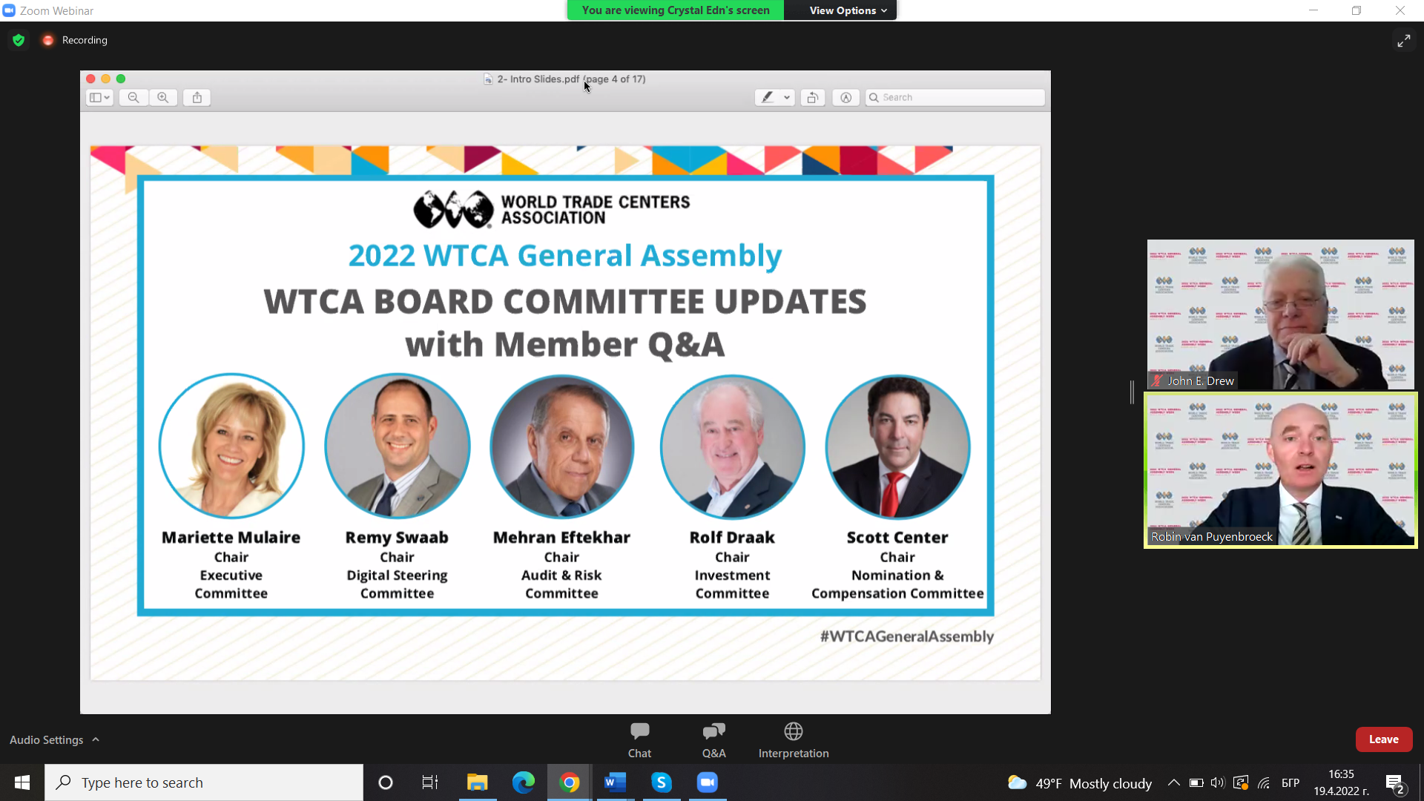
Task: Click the yellow minimize dot in Preview
Action: [x=105, y=79]
